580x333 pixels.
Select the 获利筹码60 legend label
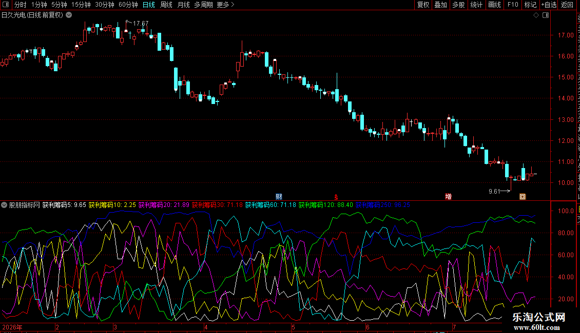[x=270, y=205]
